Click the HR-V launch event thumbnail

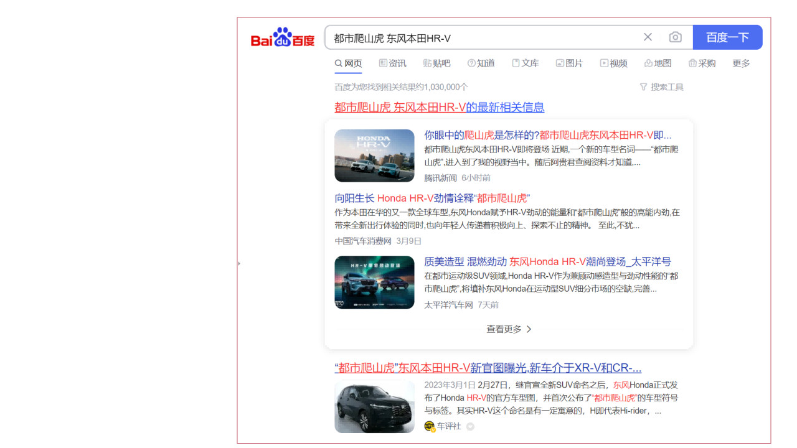(374, 282)
